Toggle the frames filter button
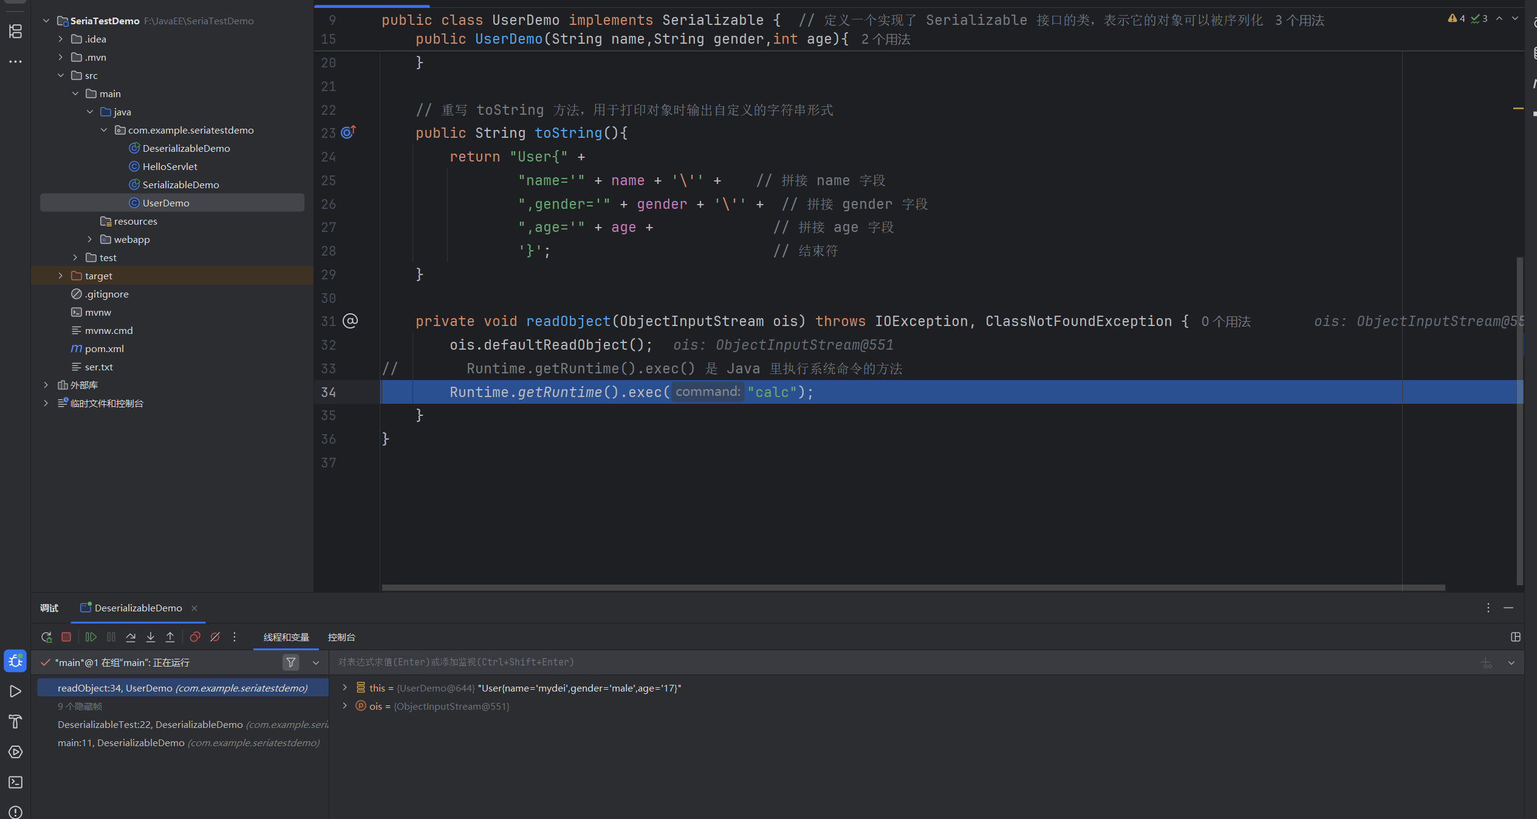1537x819 pixels. (x=291, y=662)
